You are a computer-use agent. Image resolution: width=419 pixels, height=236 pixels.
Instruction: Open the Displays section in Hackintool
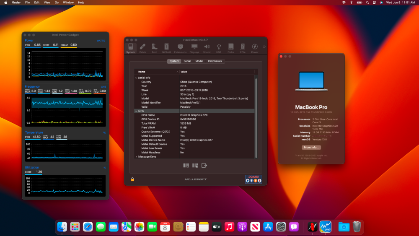click(x=194, y=48)
